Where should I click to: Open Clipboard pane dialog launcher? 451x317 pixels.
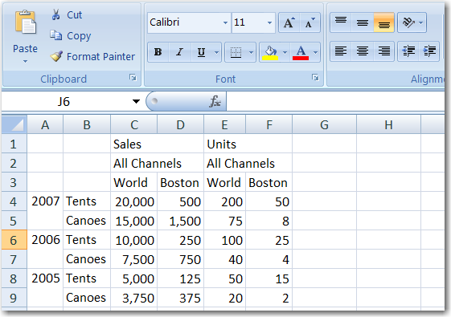[133, 78]
